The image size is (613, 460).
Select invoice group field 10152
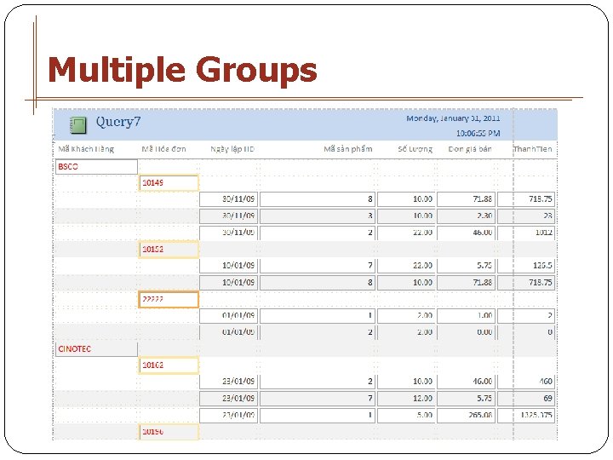(169, 249)
